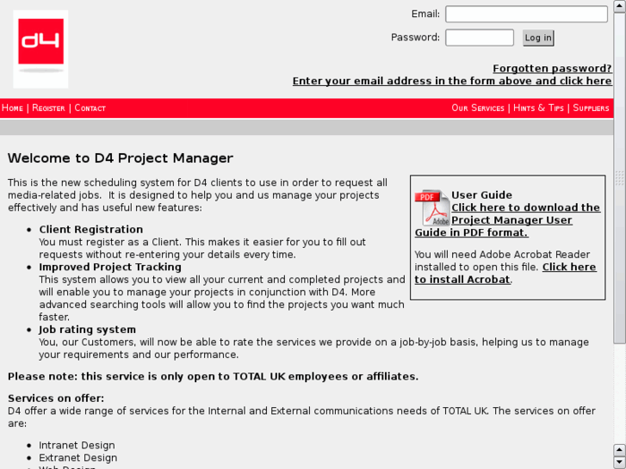Image resolution: width=626 pixels, height=469 pixels.
Task: Click the 'Please note: this service is only open' notice
Action: [213, 377]
